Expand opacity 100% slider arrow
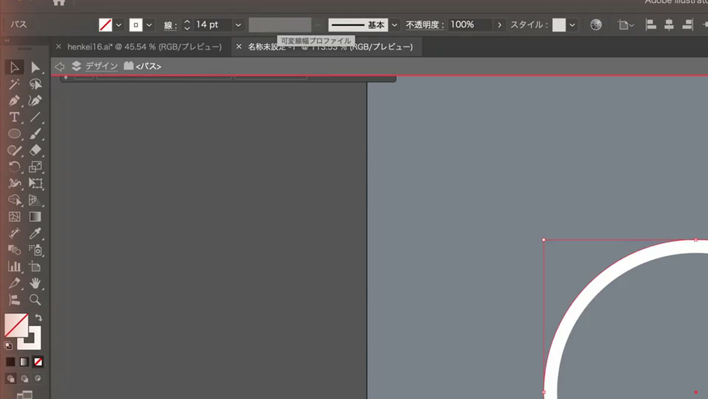The image size is (708, 399). coord(500,25)
